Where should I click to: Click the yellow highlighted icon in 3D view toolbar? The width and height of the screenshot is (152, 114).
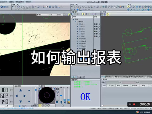(108, 14)
